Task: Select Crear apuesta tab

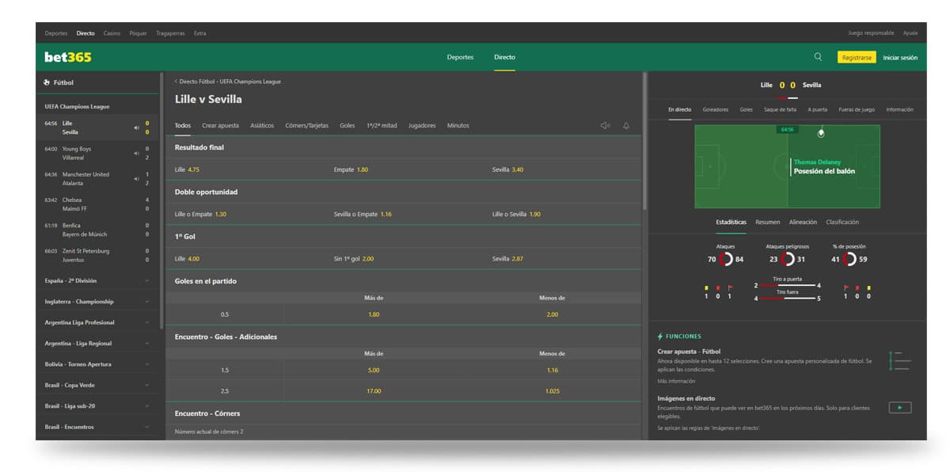Action: 220,125
